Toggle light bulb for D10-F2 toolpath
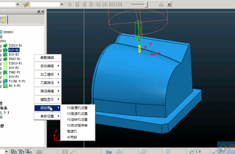The width and height of the screenshot is (235, 154). click(x=1, y=68)
